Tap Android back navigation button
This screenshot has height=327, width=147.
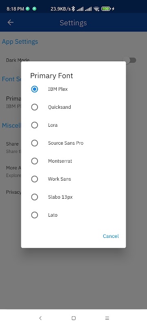[40, 318]
